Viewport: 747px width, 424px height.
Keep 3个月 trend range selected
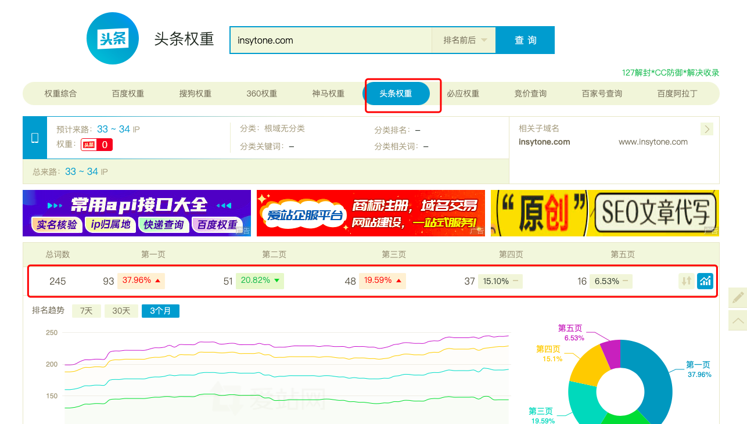pyautogui.click(x=160, y=311)
